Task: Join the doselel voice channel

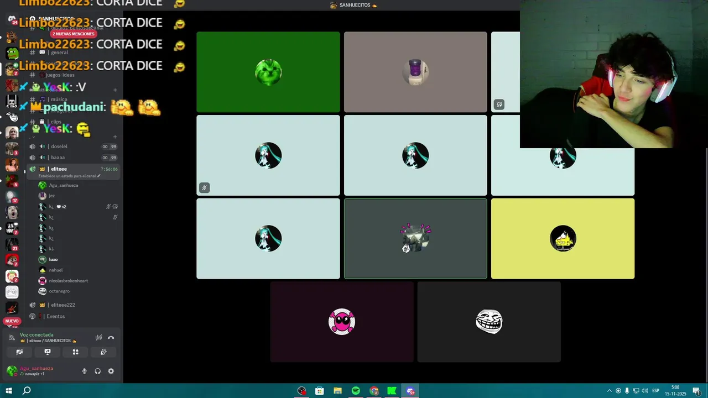Action: [73, 146]
